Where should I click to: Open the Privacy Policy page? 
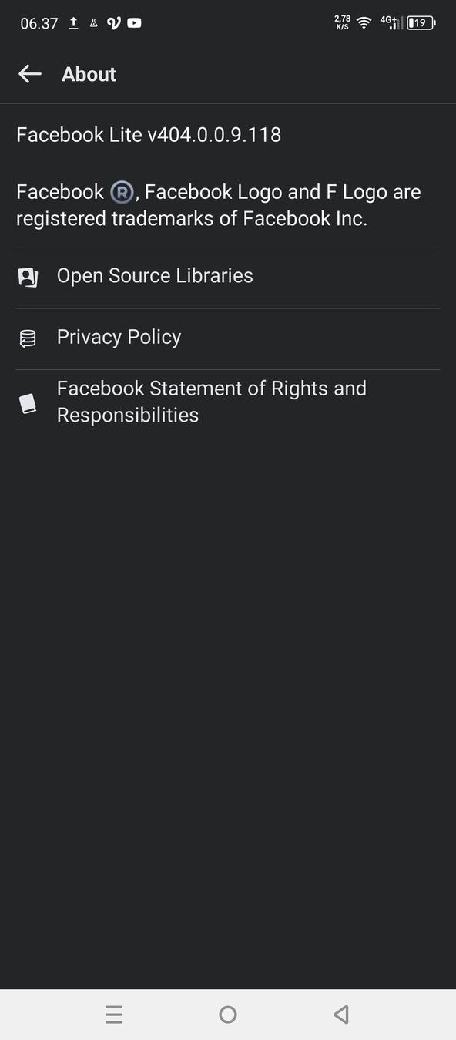[118, 337]
